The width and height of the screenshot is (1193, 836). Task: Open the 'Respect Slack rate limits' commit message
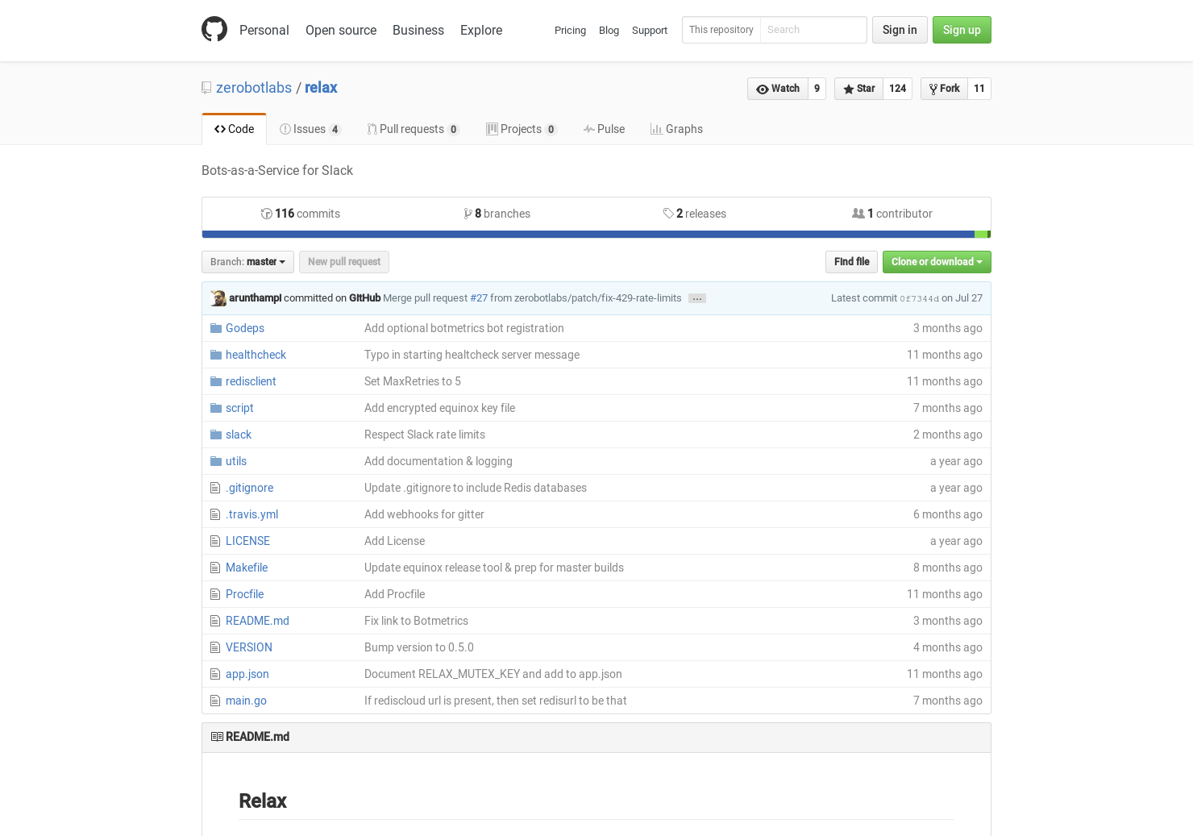point(425,435)
